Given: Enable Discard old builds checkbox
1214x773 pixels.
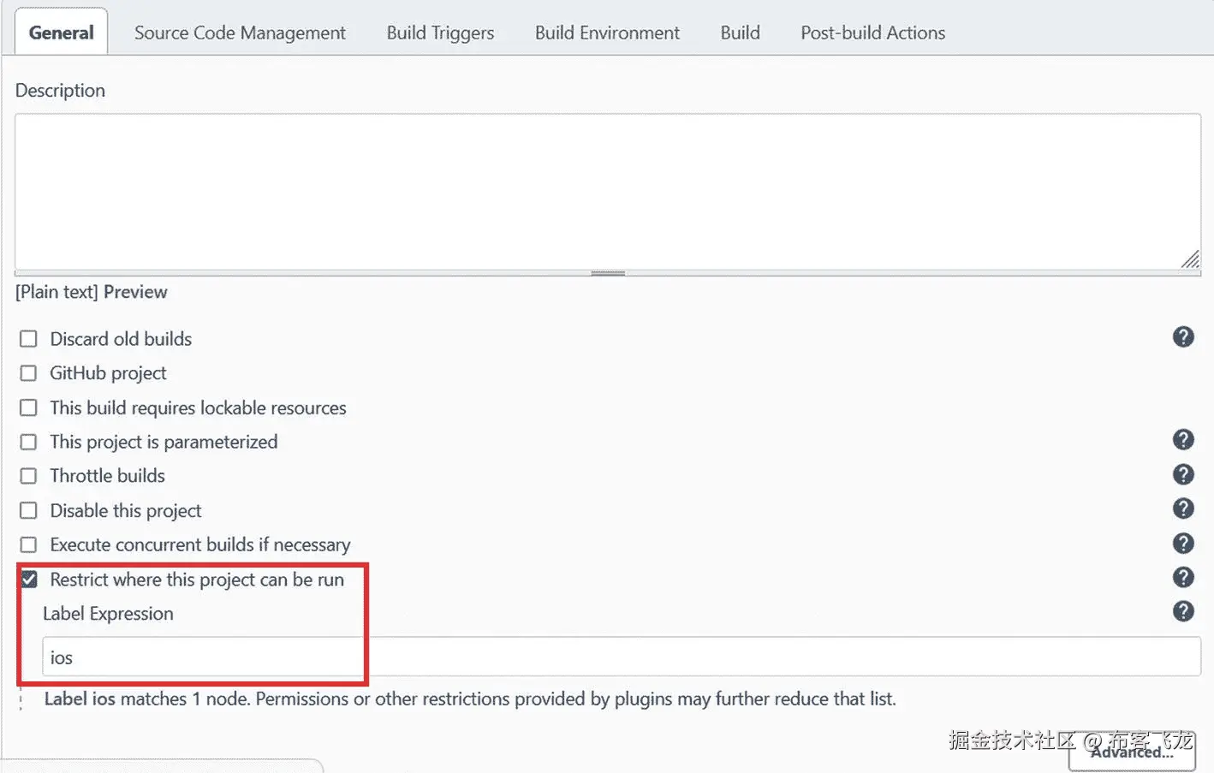Looking at the screenshot, I should pos(28,339).
